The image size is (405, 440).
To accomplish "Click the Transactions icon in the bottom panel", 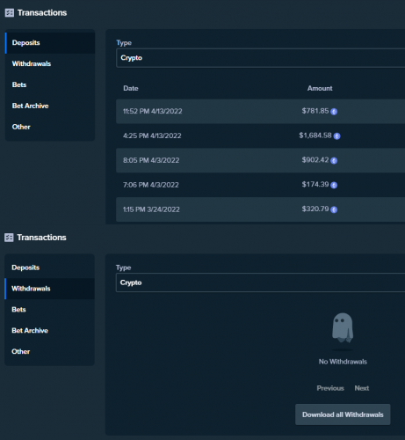I will [x=9, y=238].
